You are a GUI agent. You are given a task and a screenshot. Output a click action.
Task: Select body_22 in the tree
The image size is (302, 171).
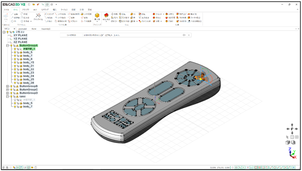click(28, 69)
